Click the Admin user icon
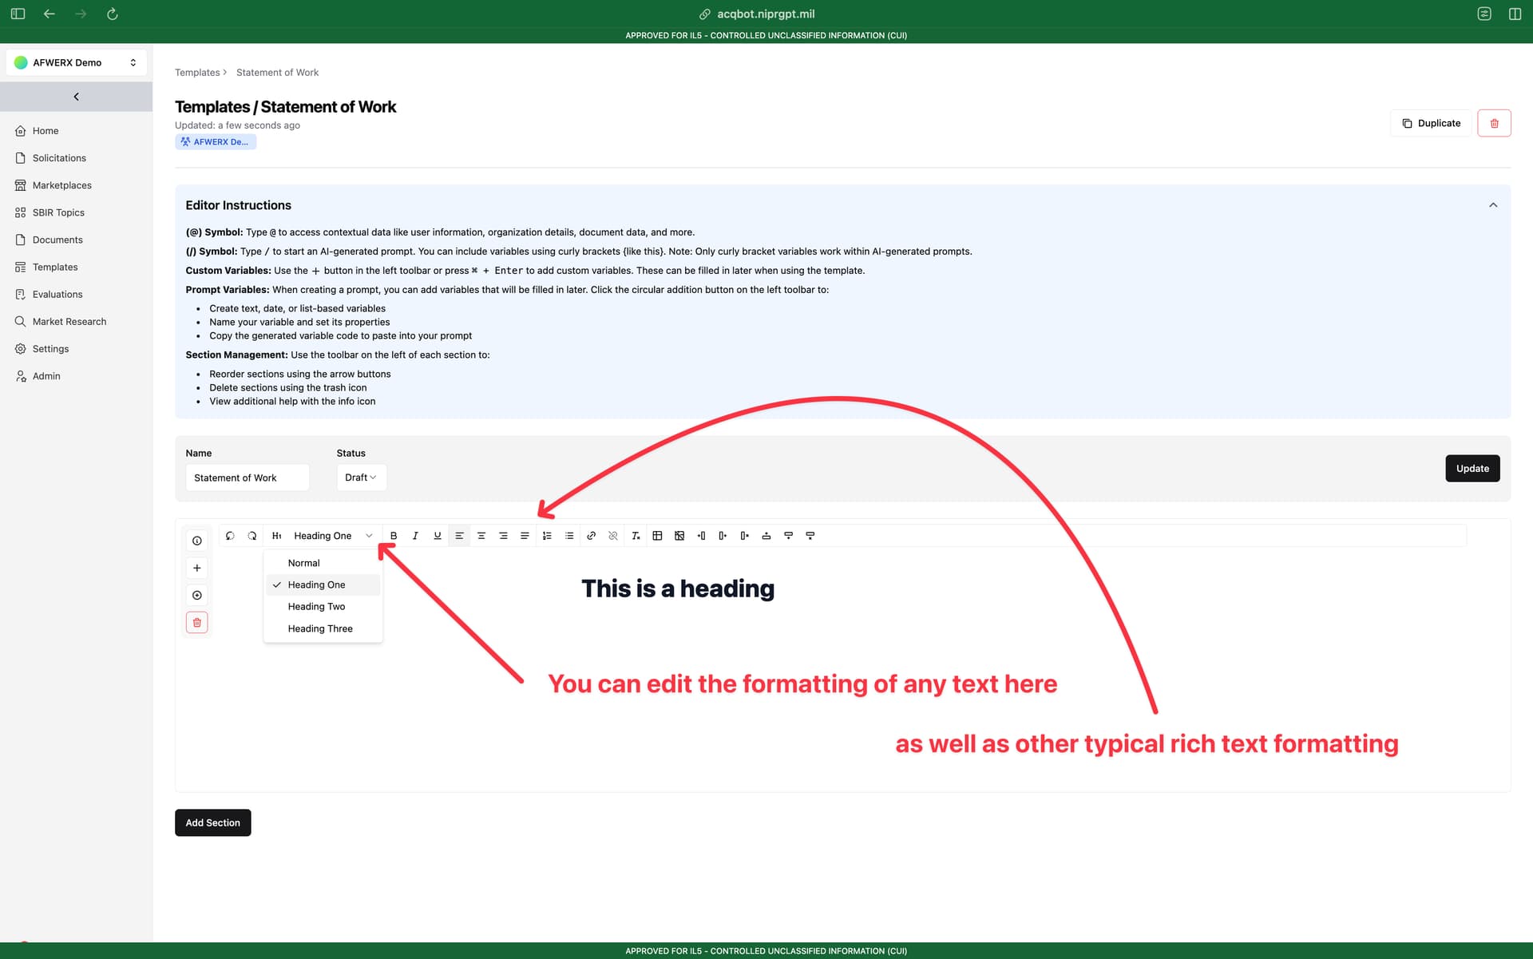The height and width of the screenshot is (959, 1533). pyautogui.click(x=21, y=376)
